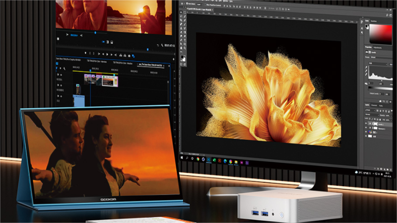Click the Levels midtone input slider
Viewport: 397px width, 223px height.
click(381, 81)
